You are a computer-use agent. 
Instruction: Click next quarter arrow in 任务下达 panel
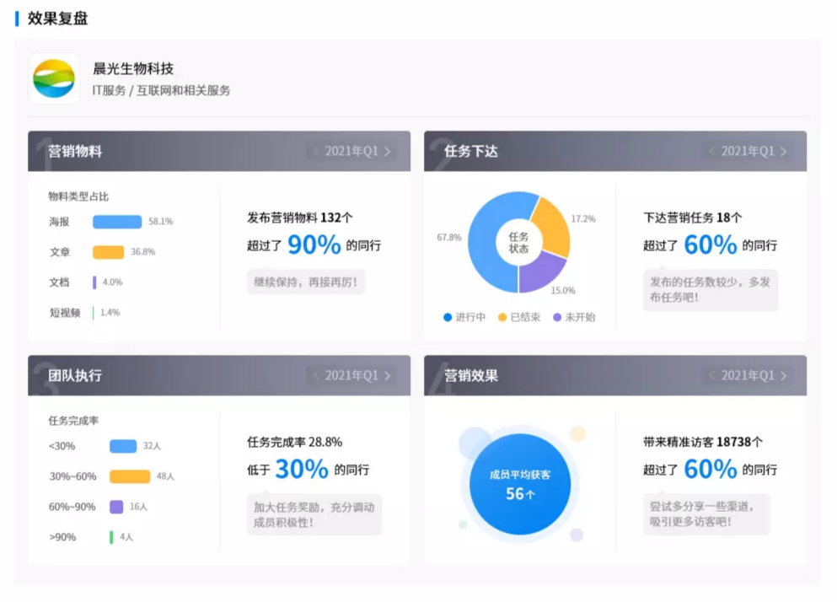pos(783,152)
